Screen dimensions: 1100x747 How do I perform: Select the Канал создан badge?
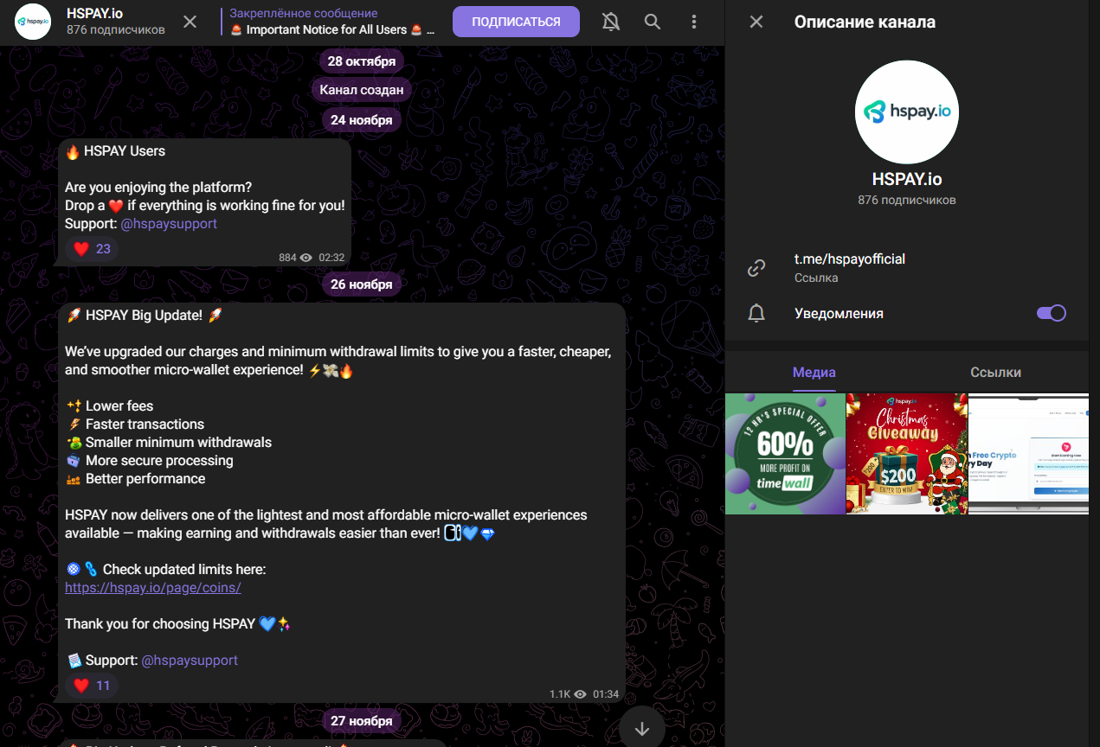pos(361,89)
